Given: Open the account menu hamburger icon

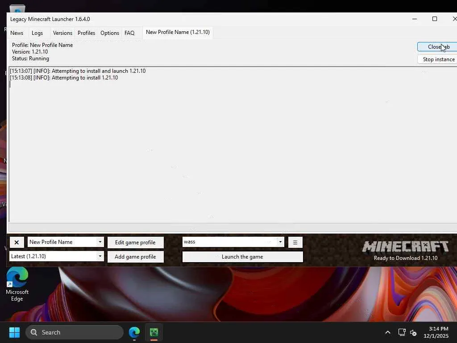Looking at the screenshot, I should click(x=295, y=243).
